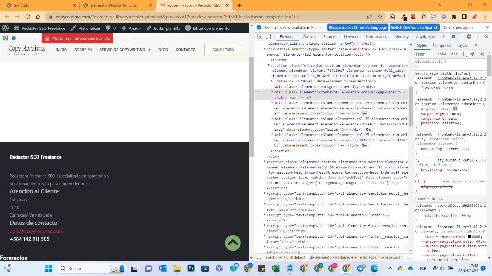Click the WordPress logo in admin bar
Image resolution: width=492 pixels, height=276 pixels.
6,28
